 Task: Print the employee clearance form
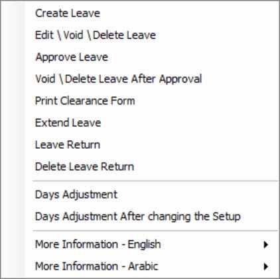coord(151,101)
